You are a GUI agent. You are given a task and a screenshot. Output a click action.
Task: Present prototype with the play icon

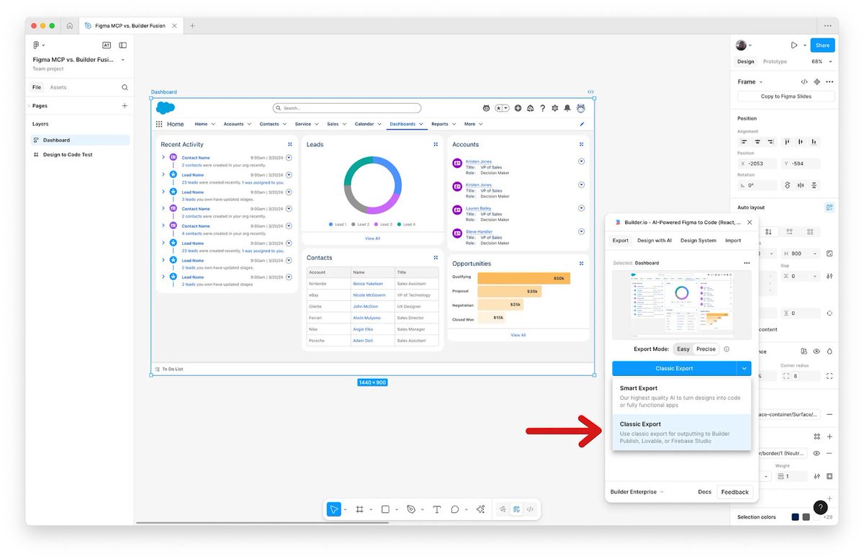pyautogui.click(x=794, y=45)
